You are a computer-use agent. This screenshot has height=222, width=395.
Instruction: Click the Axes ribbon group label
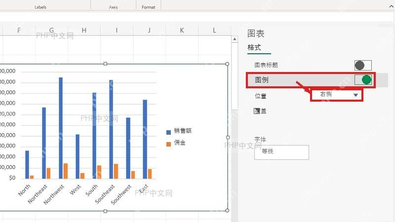pyautogui.click(x=113, y=7)
